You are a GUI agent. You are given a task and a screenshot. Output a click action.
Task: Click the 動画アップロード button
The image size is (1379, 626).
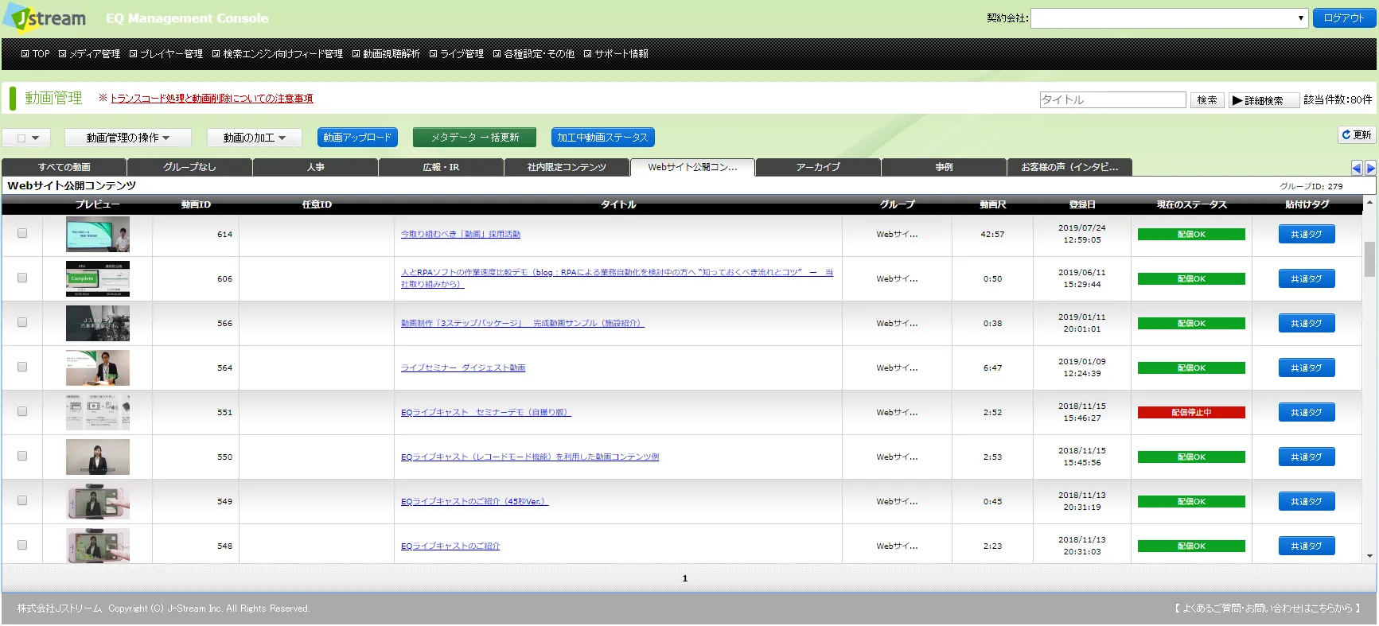coord(357,138)
